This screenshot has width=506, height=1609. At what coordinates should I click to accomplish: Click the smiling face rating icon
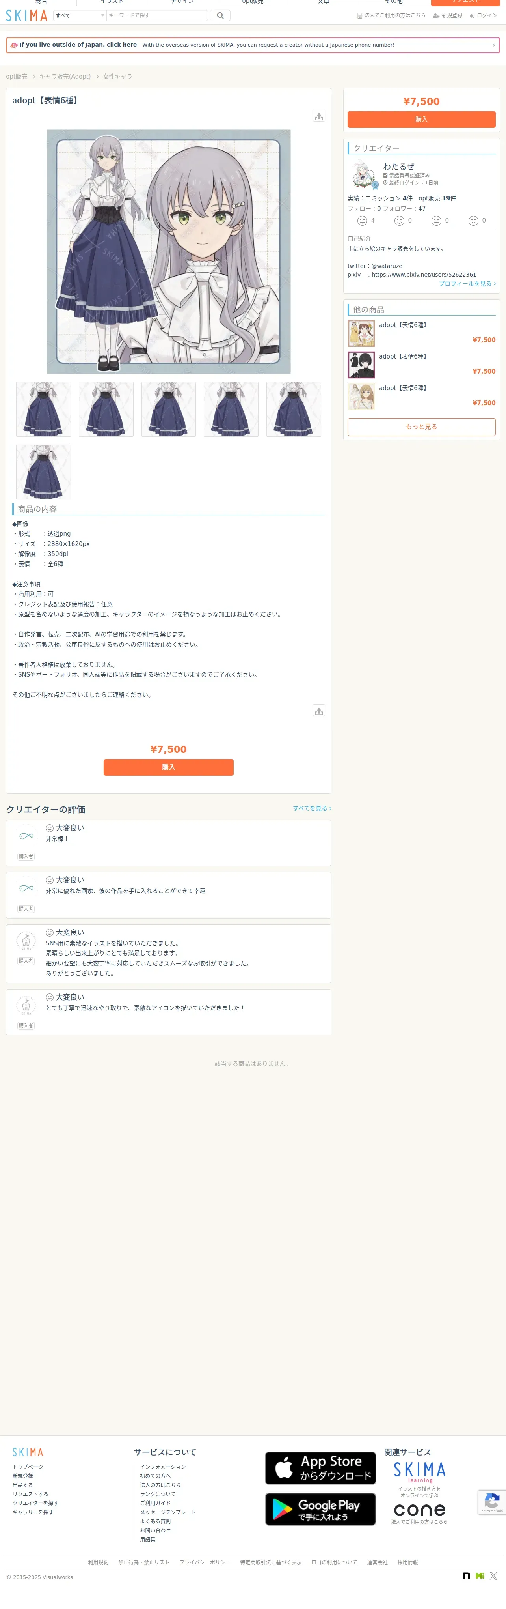pyautogui.click(x=399, y=221)
